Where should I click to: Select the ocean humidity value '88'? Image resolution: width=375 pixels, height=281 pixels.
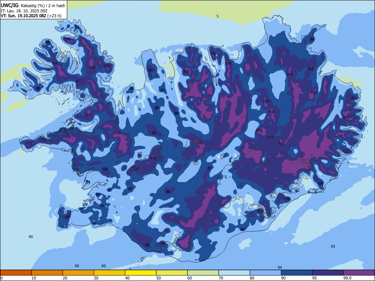77,266
